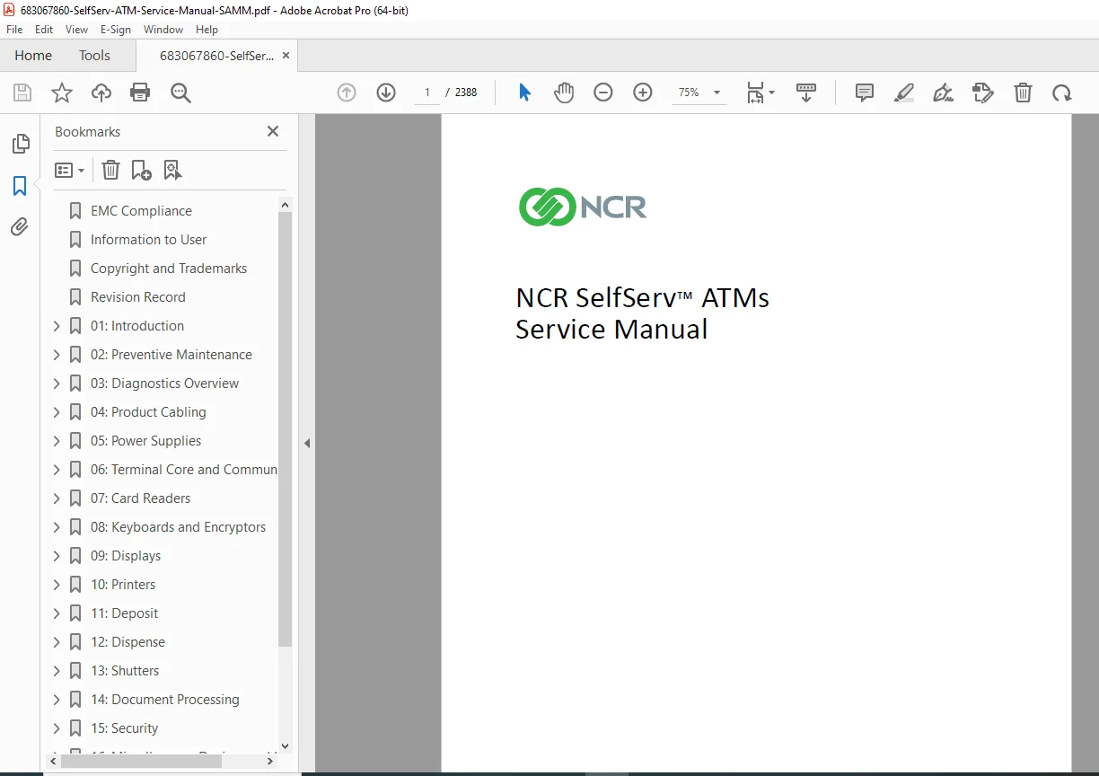Open the Attachments paperclip panel
Viewport: 1099px width, 776px height.
pos(20,226)
